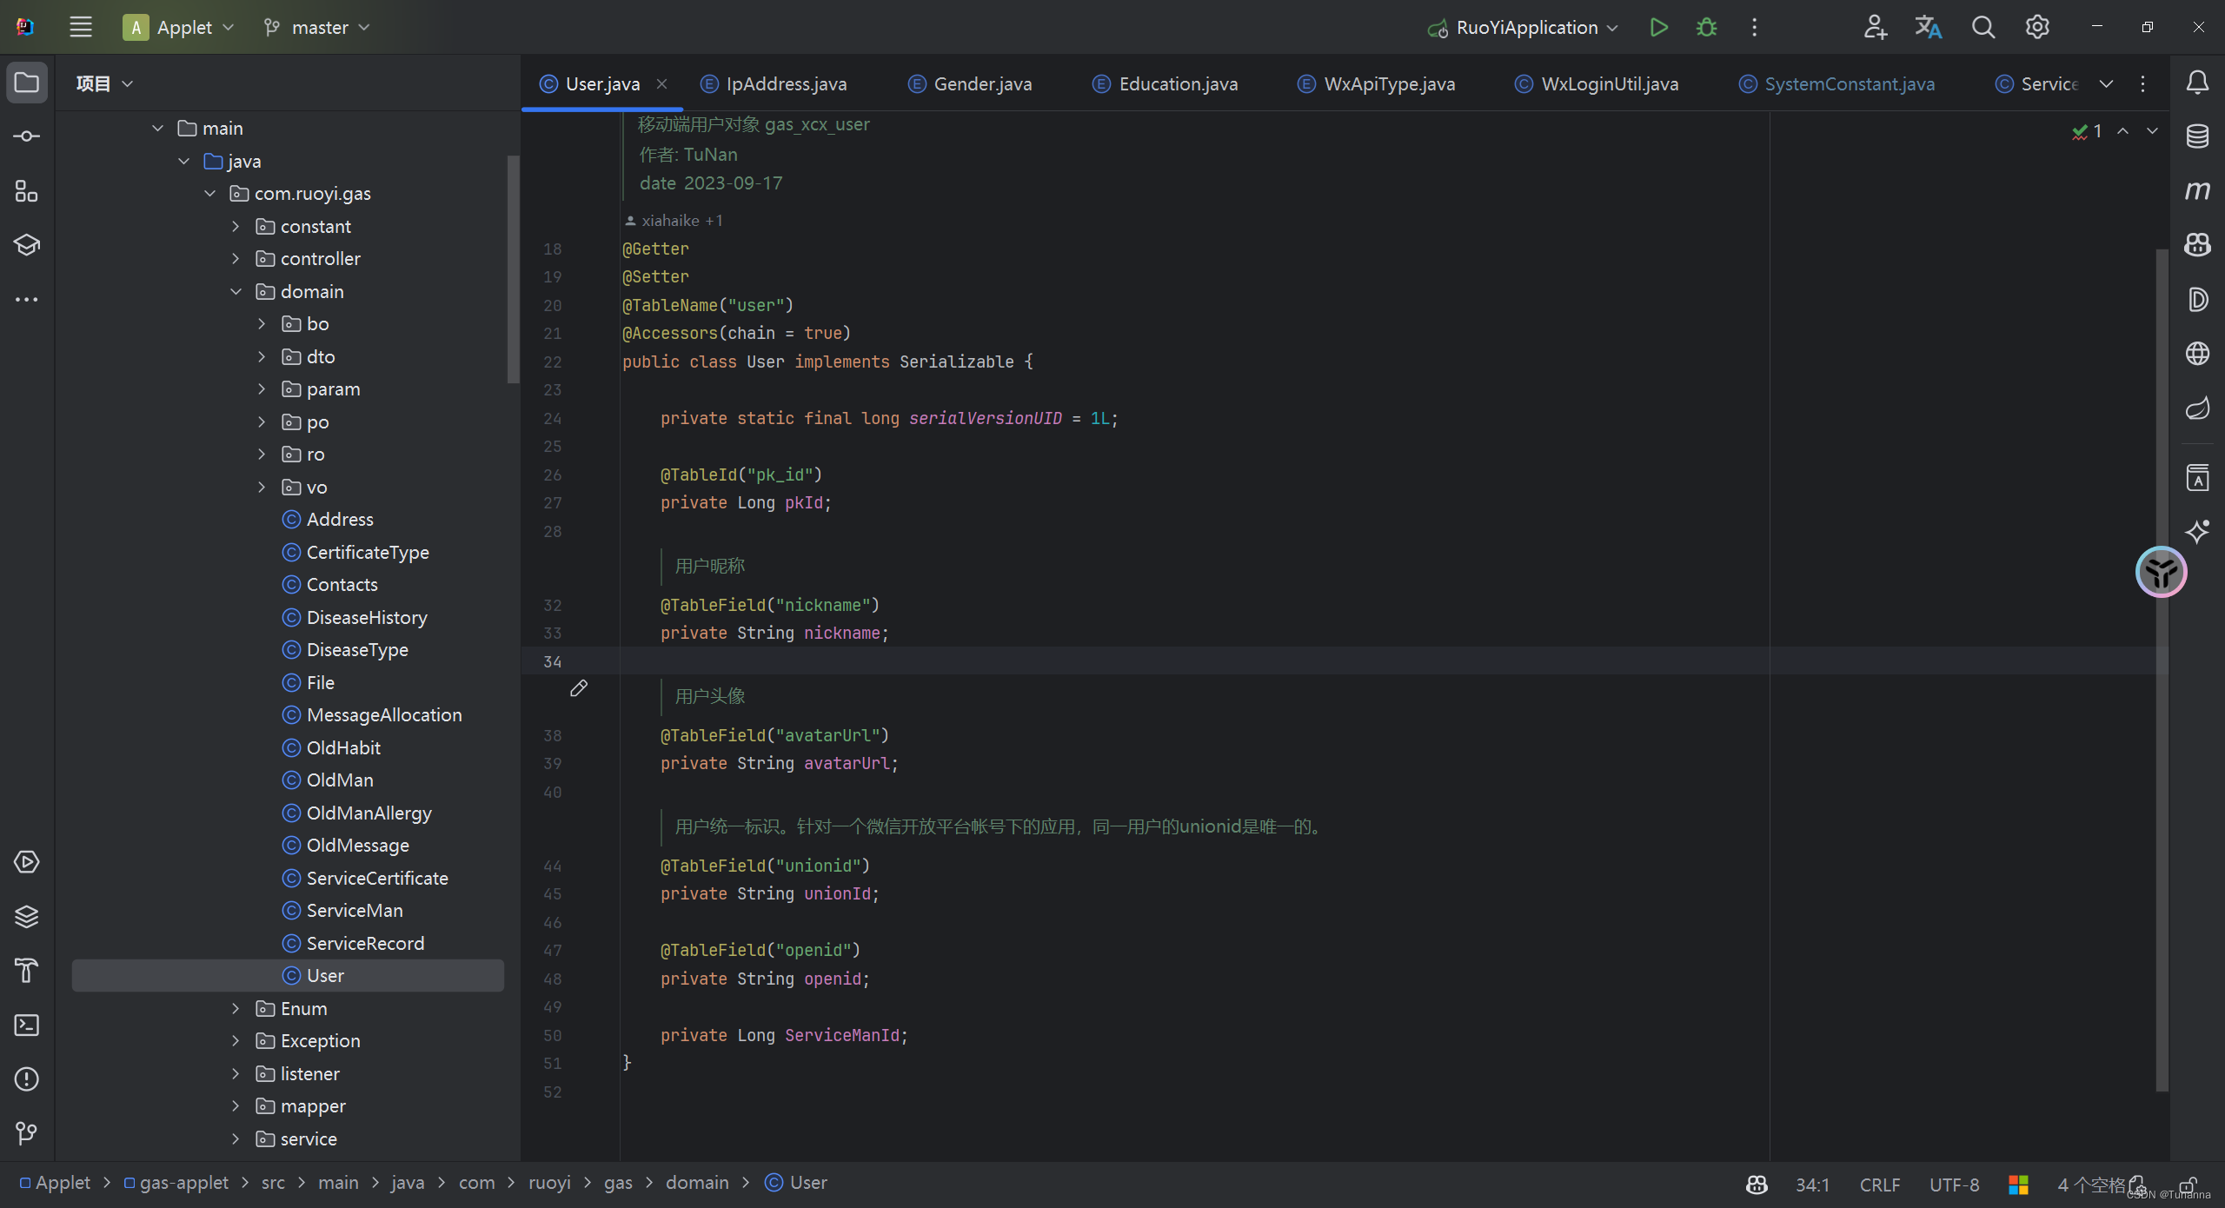Click the Translate plugin icon
The height and width of the screenshot is (1208, 2225).
point(1928,27)
